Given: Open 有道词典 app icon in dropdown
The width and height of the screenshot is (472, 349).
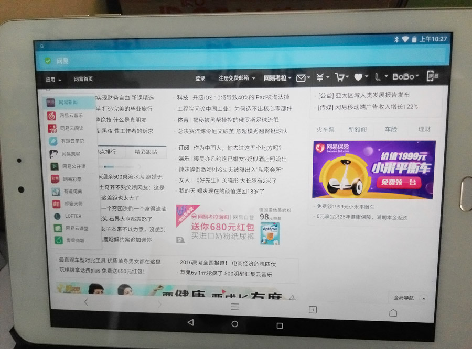Looking at the screenshot, I should coord(56,192).
